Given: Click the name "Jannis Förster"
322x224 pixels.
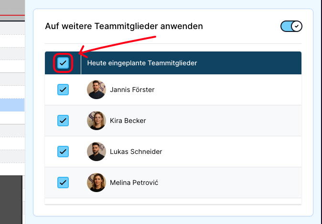Looking at the screenshot, I should pos(132,90).
